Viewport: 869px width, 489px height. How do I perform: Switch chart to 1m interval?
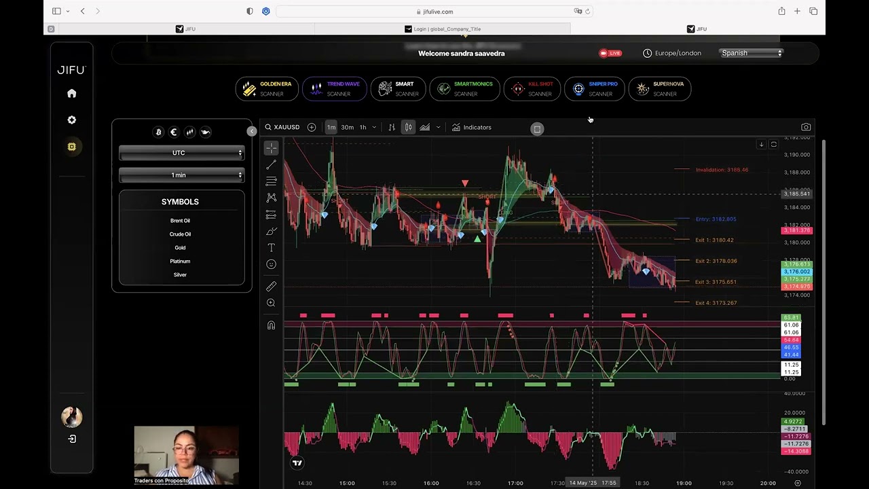(x=331, y=127)
